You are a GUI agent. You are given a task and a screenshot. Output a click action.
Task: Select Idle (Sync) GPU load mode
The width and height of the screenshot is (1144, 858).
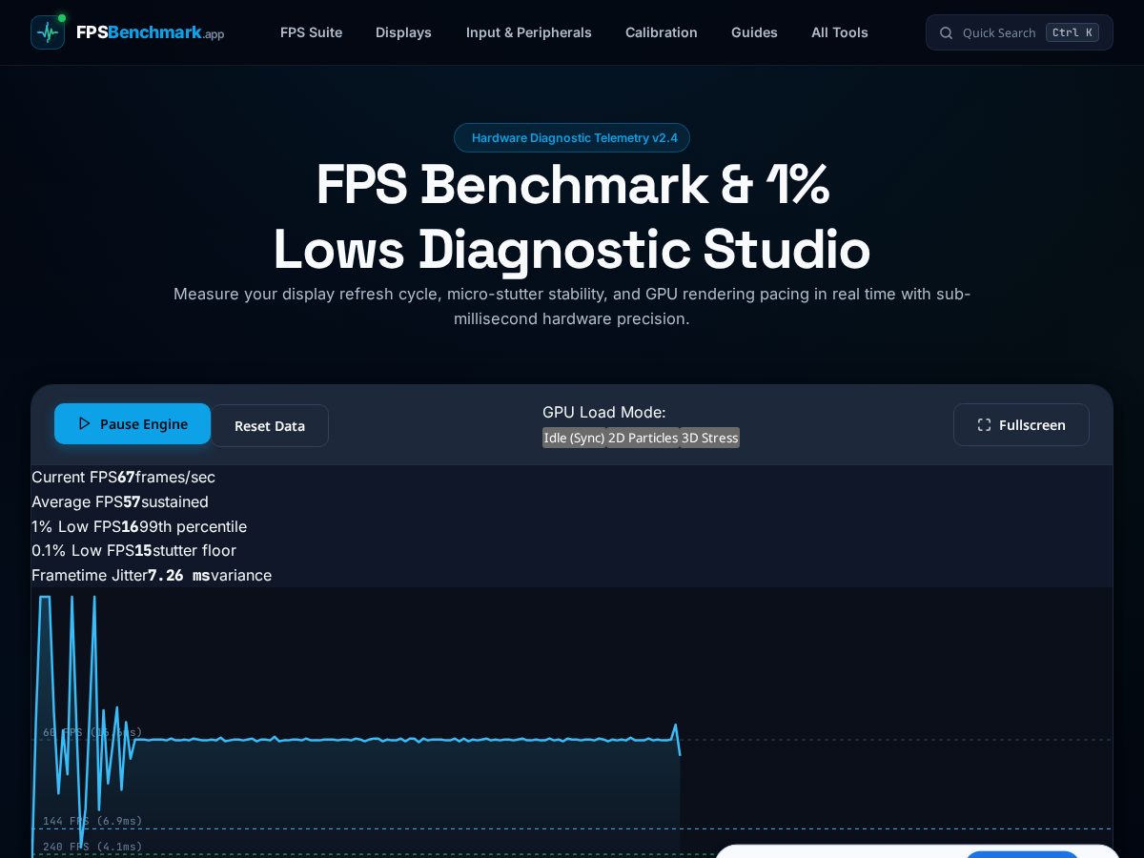point(574,438)
